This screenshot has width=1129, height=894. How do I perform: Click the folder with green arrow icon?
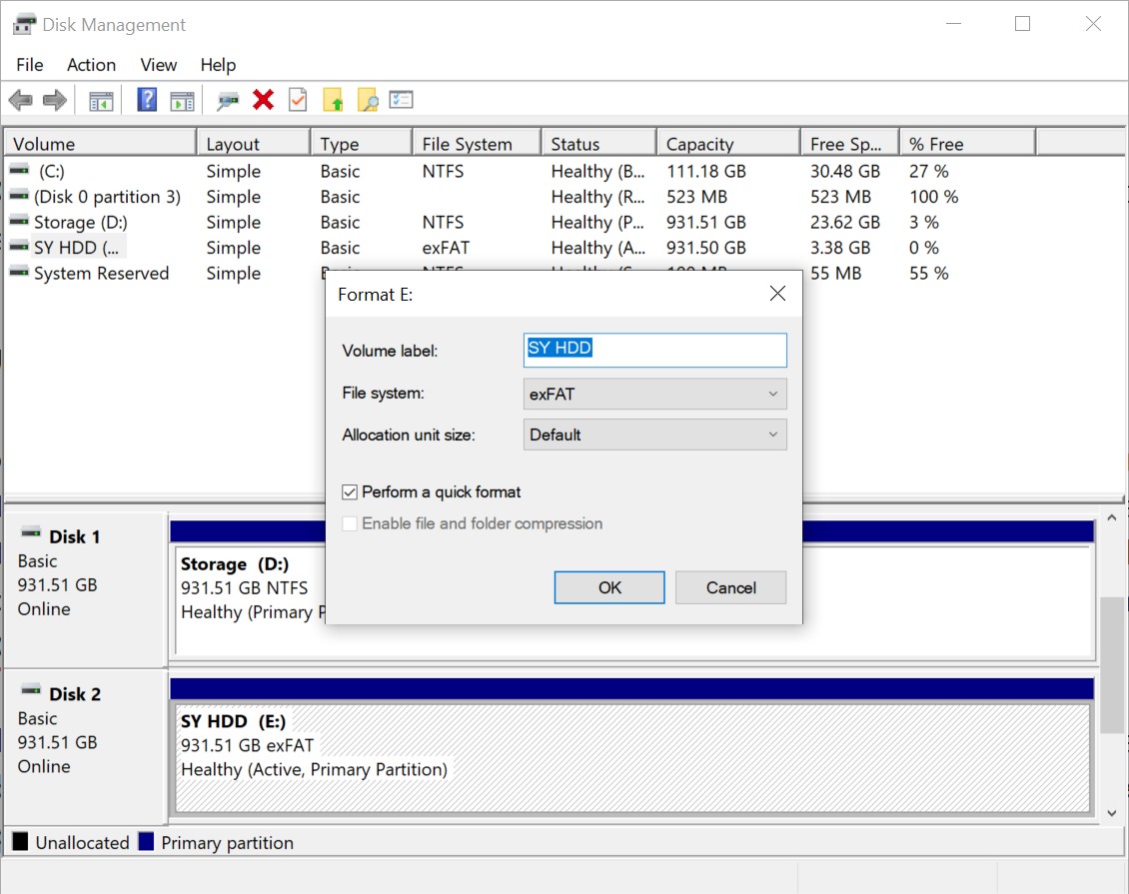[x=333, y=100]
